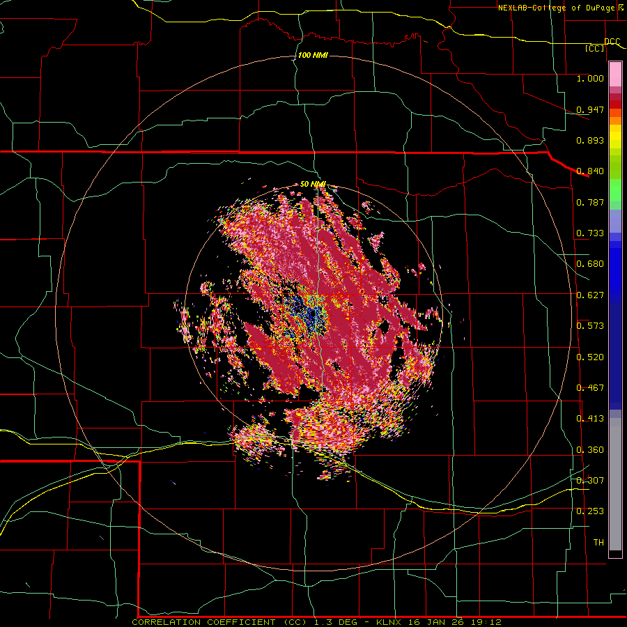Click the 0.467 legend value
The width and height of the screenshot is (627, 627).
590,388
